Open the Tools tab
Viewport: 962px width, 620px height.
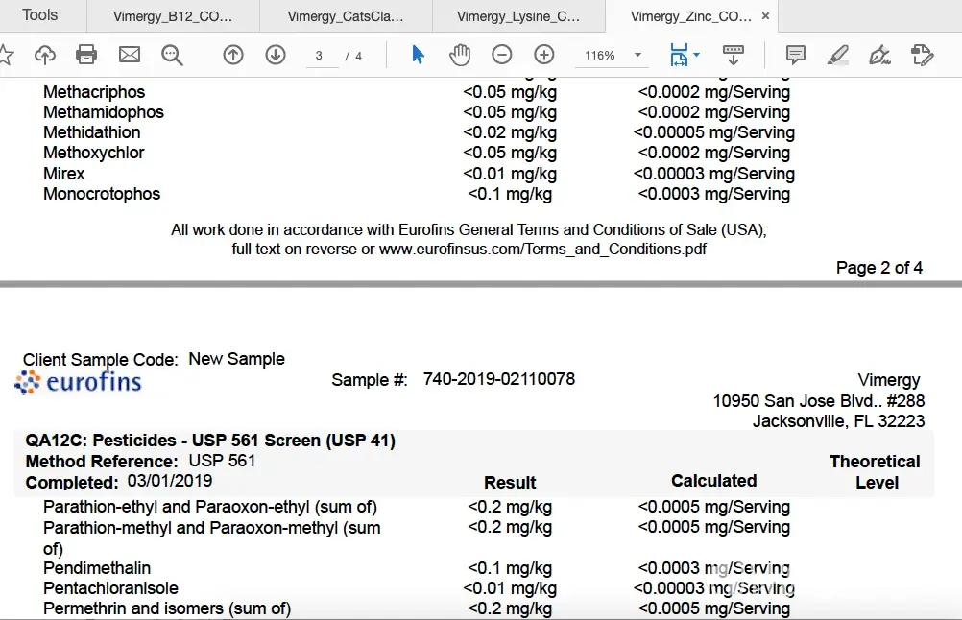coord(40,15)
